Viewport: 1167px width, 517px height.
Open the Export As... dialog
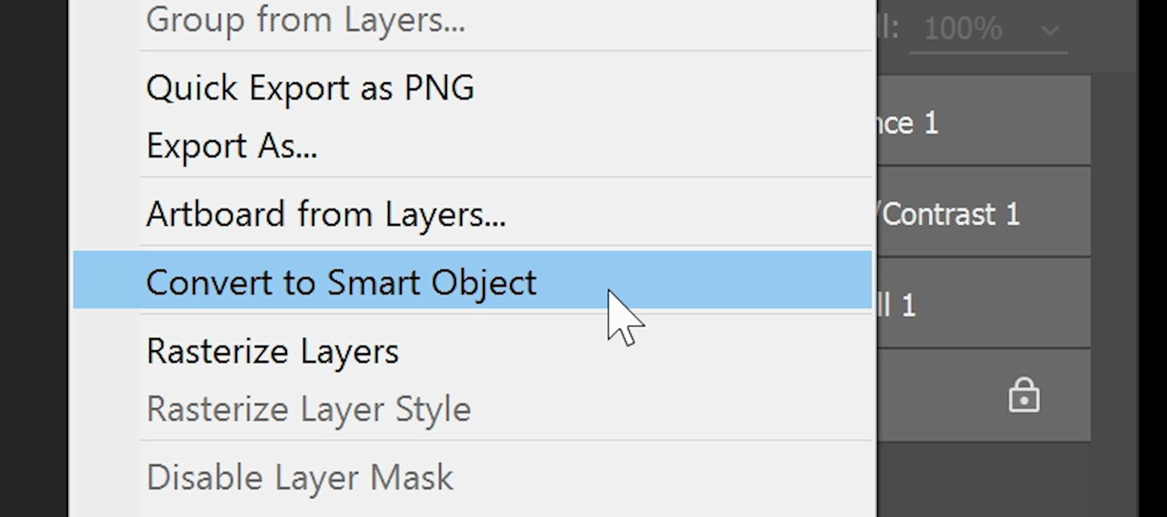231,146
